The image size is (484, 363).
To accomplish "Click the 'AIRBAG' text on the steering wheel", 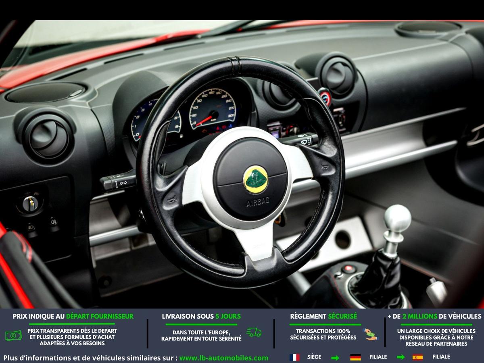I will pyautogui.click(x=258, y=202).
